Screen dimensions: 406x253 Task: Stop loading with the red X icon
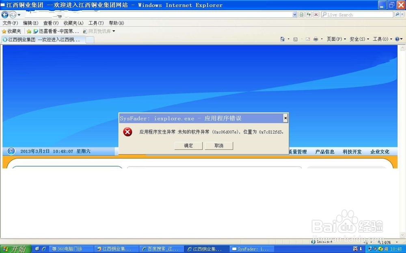point(316,15)
